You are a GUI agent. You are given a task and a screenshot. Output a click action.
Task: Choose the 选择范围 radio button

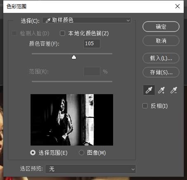[x=33, y=153]
